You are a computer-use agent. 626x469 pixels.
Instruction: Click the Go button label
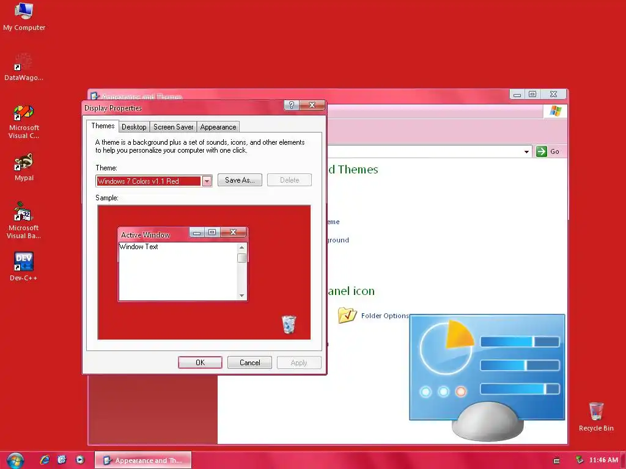tap(554, 151)
